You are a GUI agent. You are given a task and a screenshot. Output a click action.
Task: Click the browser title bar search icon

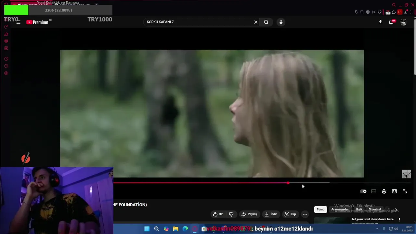394,5
